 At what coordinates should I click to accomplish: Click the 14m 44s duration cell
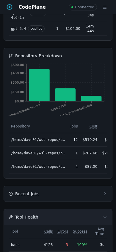[x=90, y=29]
